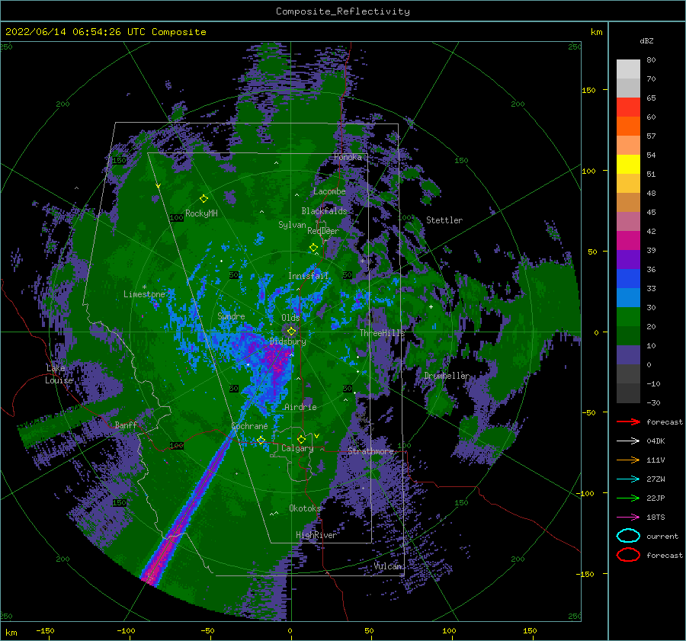The height and width of the screenshot is (641, 686).
Task: Click the Vulcan label
Action: (x=388, y=566)
